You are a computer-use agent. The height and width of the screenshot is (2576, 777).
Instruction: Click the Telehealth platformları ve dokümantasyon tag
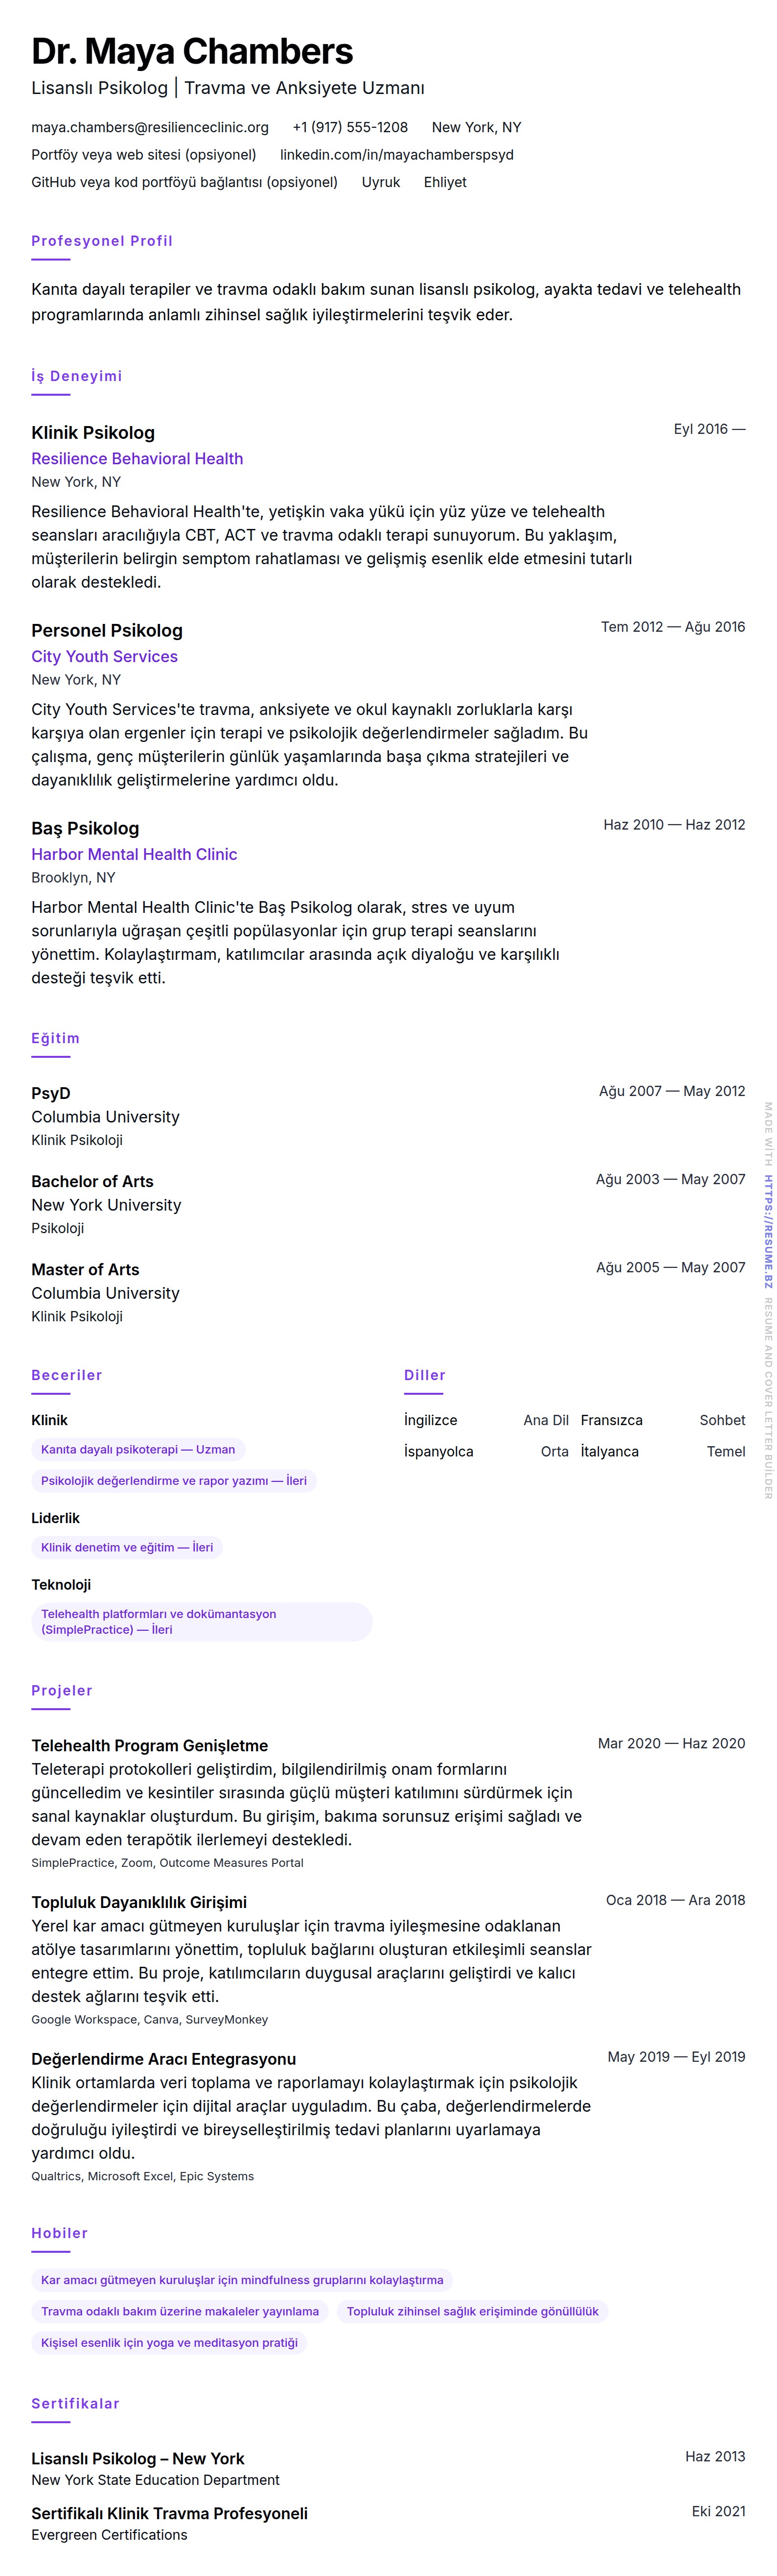[x=201, y=1621]
